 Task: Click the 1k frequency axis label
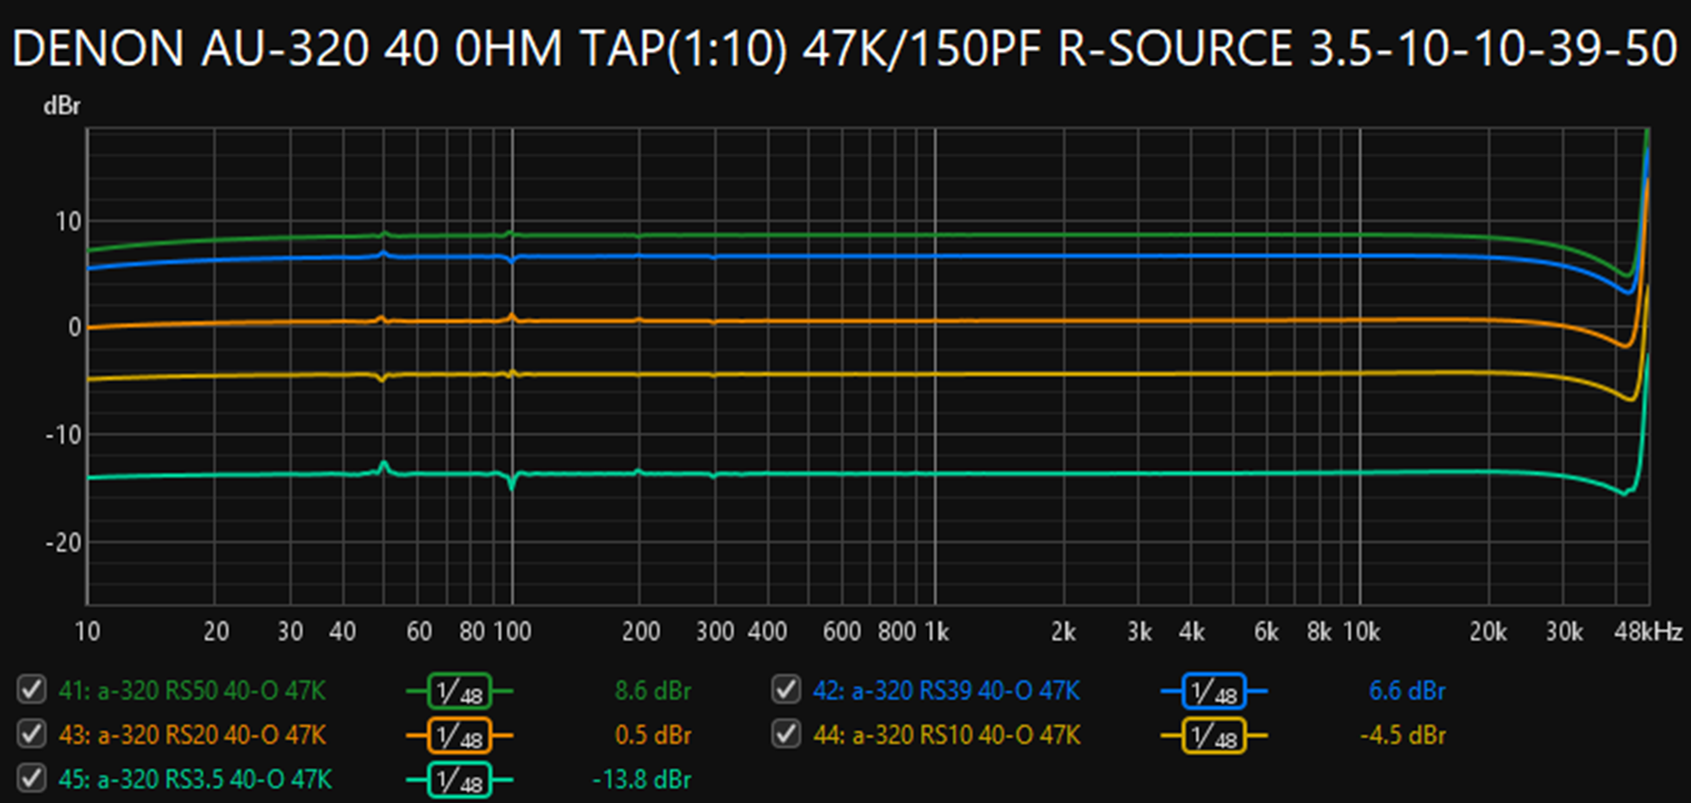[x=937, y=632]
